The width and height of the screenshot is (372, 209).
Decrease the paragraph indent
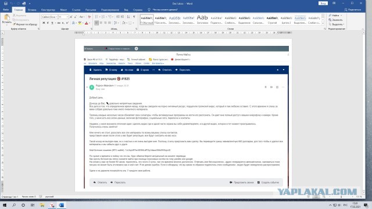pos(117,17)
